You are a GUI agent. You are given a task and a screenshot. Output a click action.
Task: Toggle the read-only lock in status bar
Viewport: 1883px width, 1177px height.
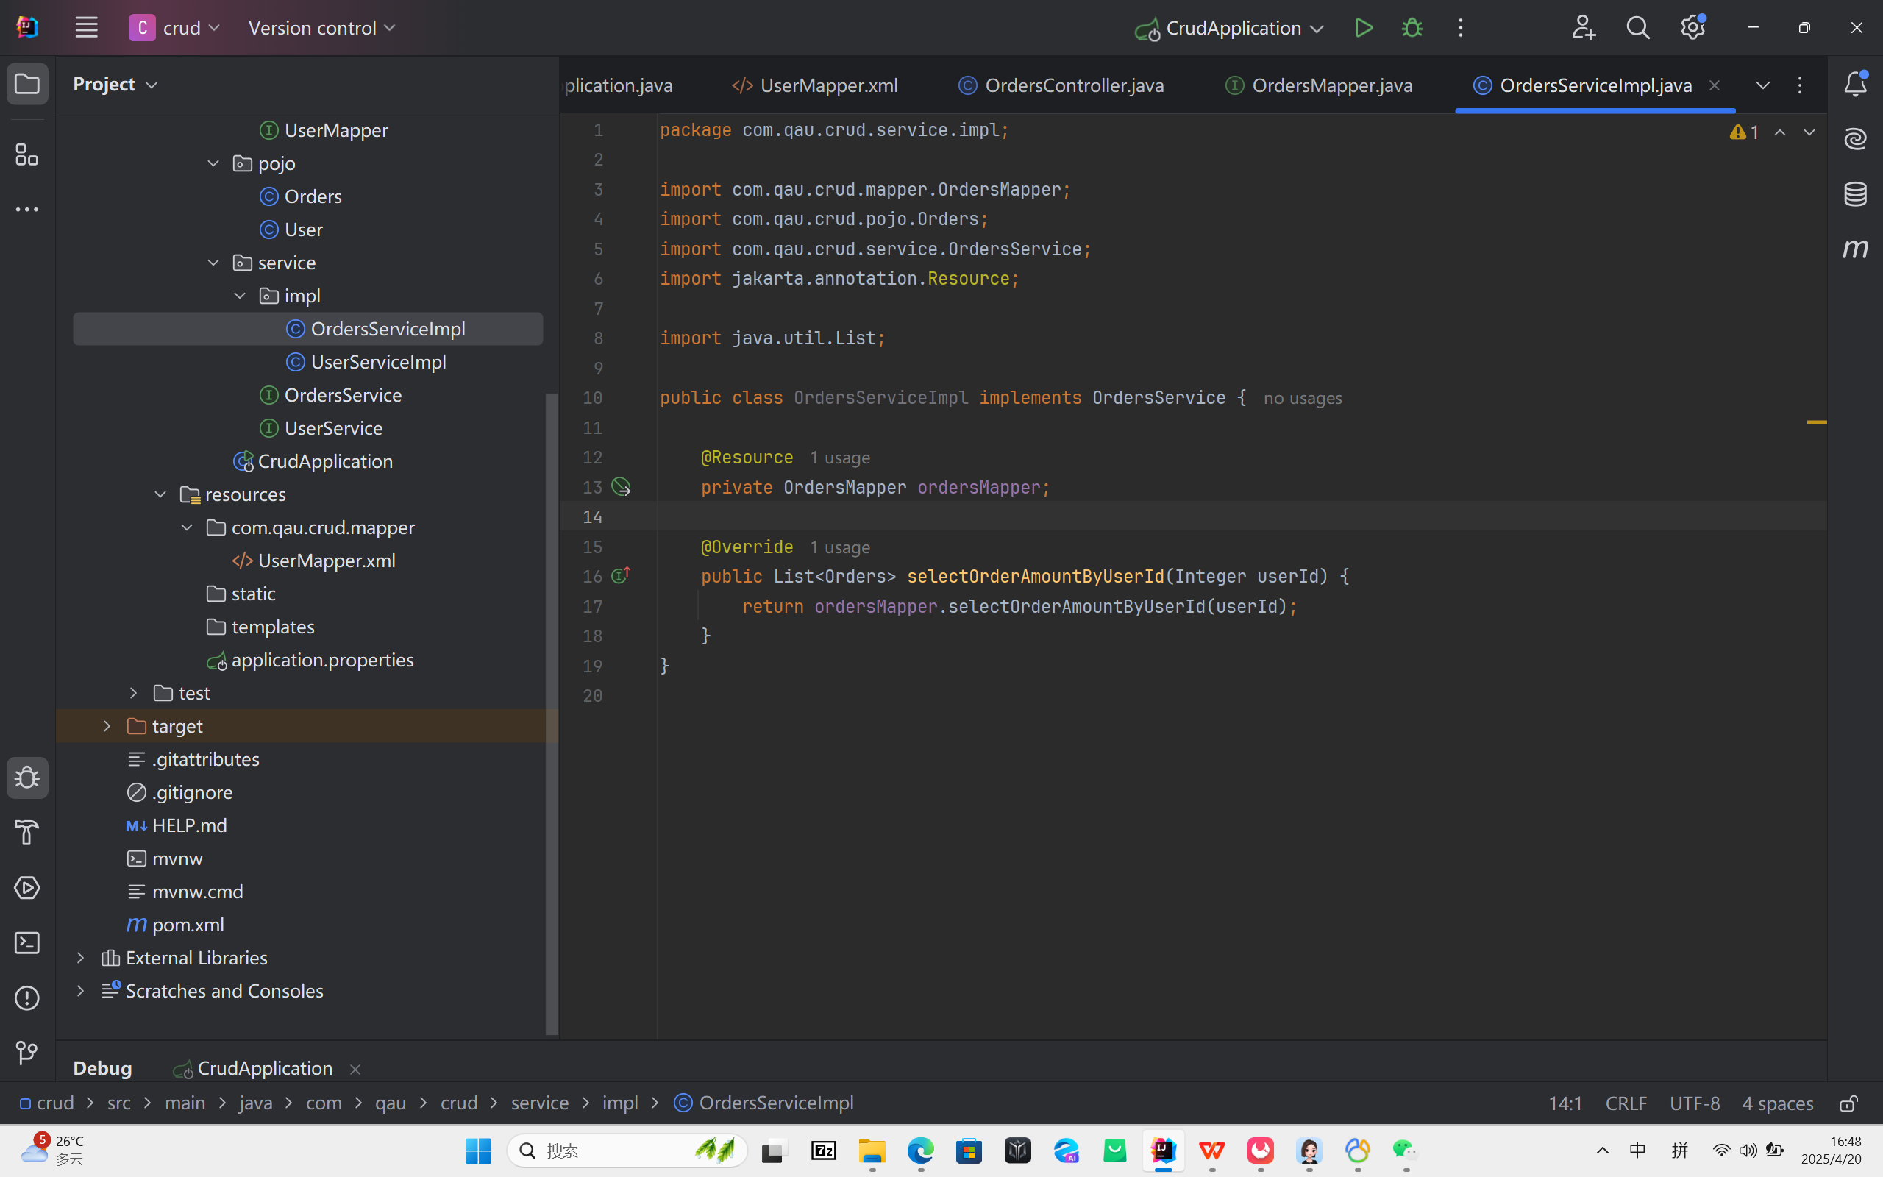coord(1848,1103)
